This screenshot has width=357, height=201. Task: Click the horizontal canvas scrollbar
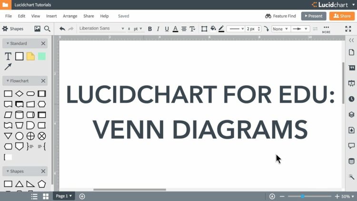[129, 190]
